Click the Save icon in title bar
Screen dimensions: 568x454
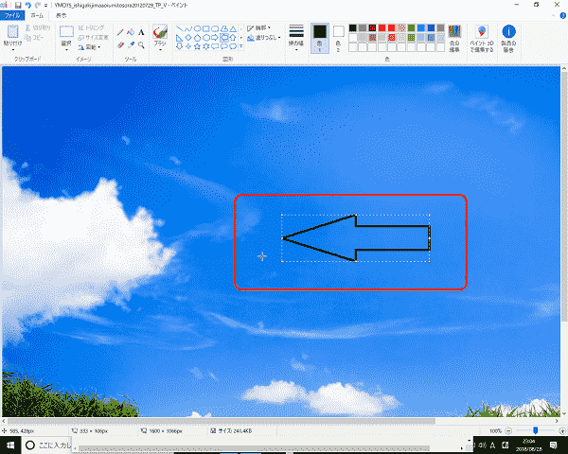click(x=18, y=5)
